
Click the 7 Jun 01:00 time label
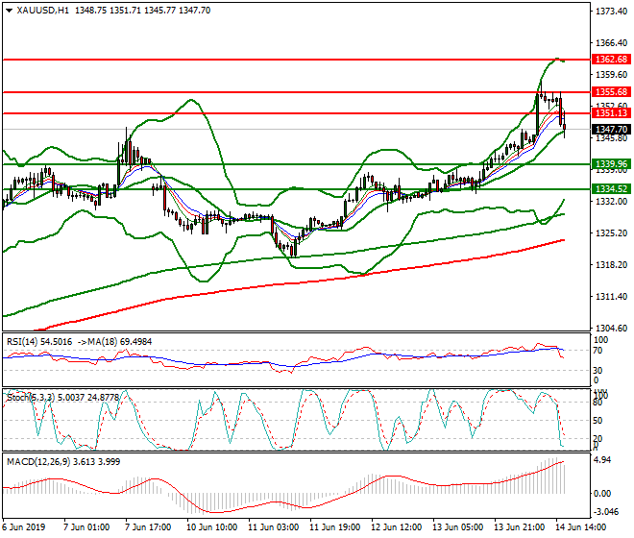pos(86,527)
